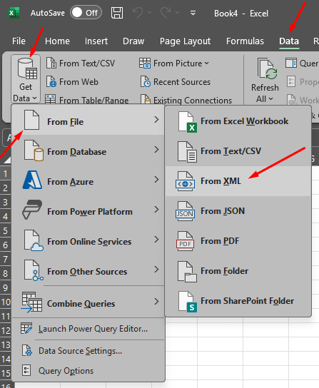Select row header 13

pyautogui.click(x=6, y=344)
